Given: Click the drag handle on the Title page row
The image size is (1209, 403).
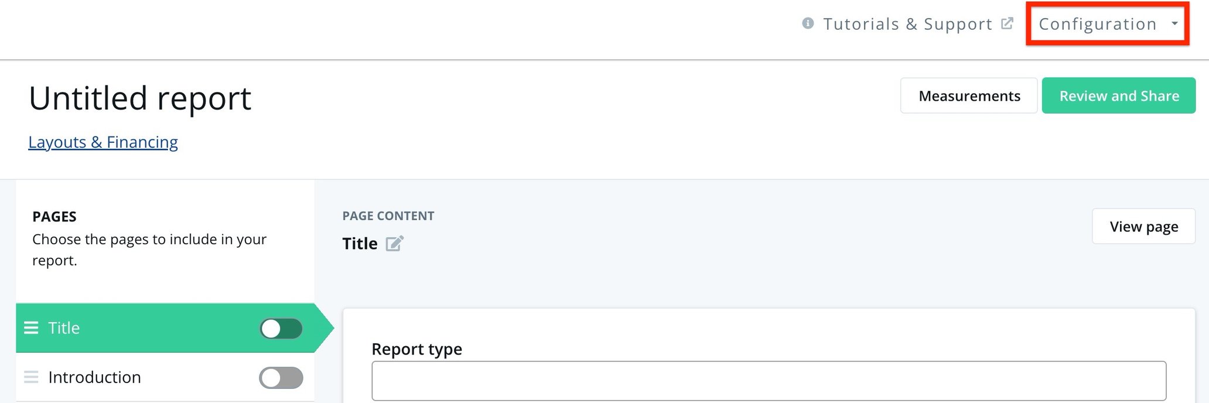Looking at the screenshot, I should (x=31, y=328).
